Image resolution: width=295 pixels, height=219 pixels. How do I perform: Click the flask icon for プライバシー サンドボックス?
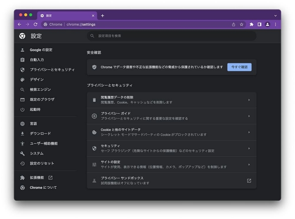[94, 181]
